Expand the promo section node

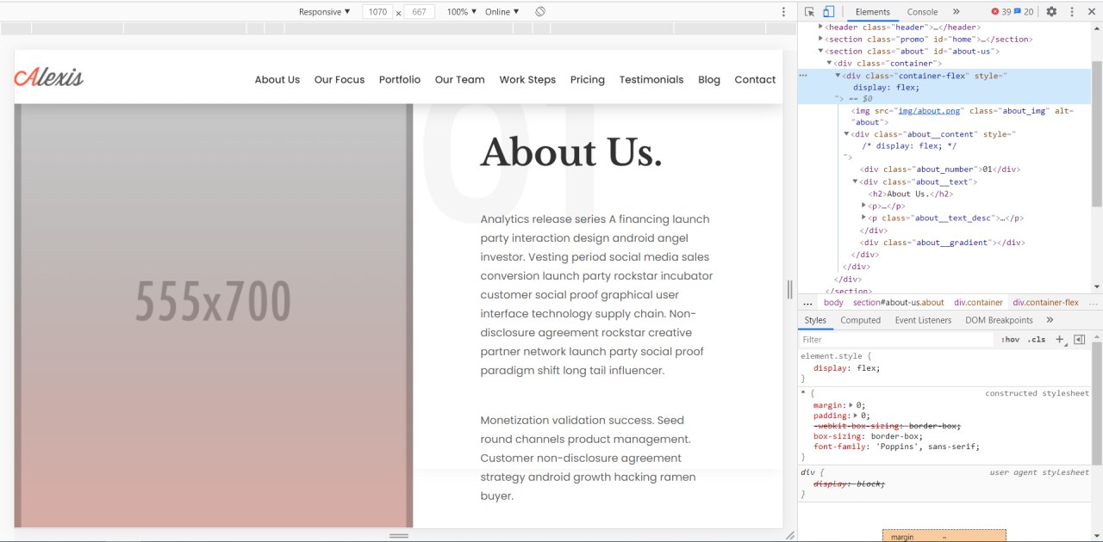click(821, 40)
